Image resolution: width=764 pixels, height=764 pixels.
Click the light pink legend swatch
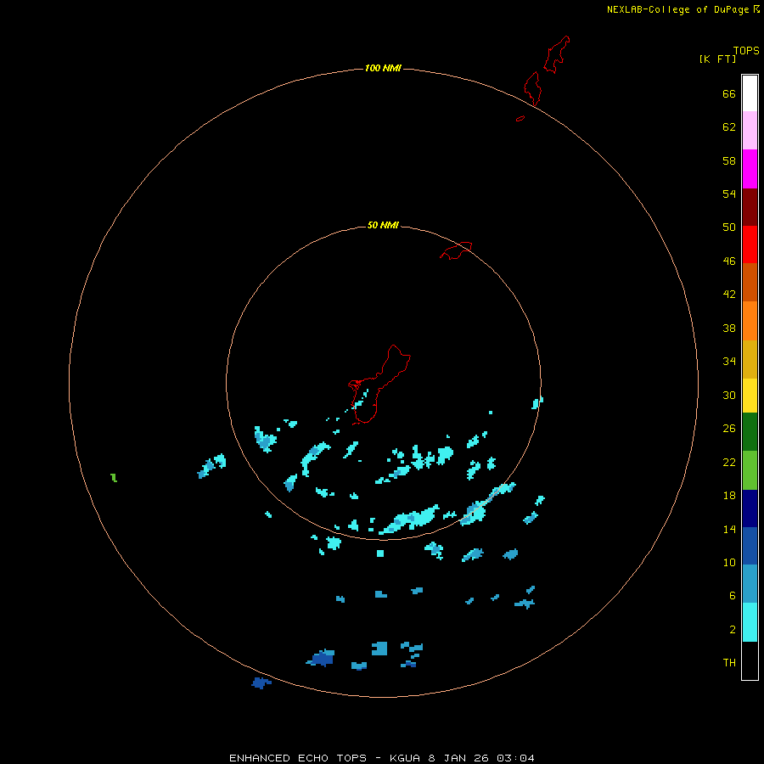[x=750, y=131]
